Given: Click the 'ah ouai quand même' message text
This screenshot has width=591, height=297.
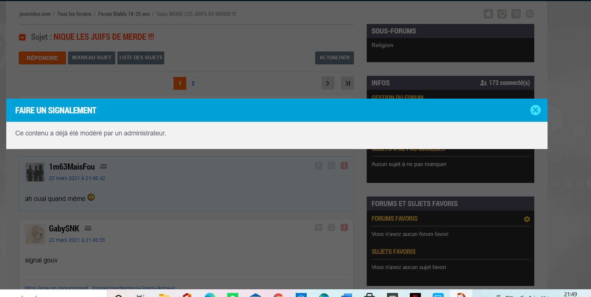Looking at the screenshot, I should pos(55,199).
